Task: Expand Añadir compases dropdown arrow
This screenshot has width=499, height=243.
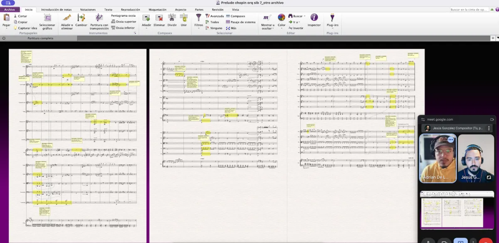Action: tap(146, 29)
